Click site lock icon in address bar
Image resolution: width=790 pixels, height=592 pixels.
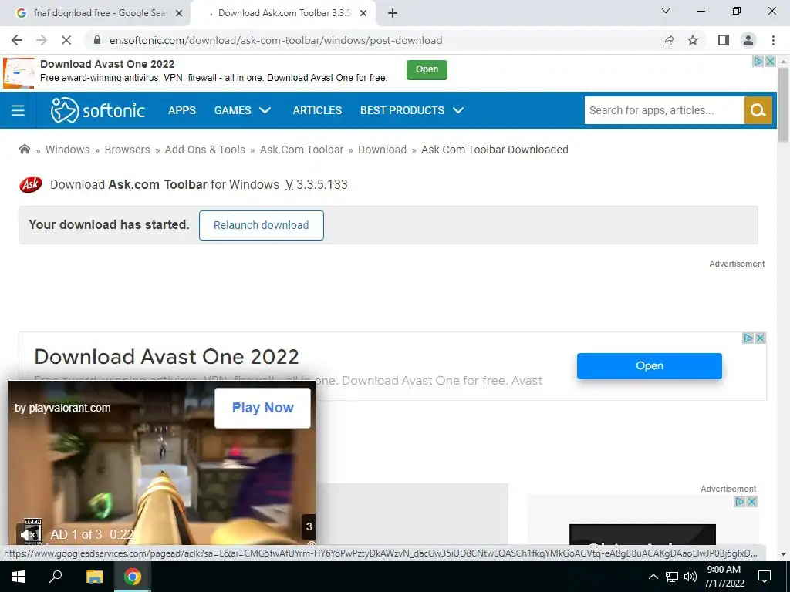coord(97,40)
